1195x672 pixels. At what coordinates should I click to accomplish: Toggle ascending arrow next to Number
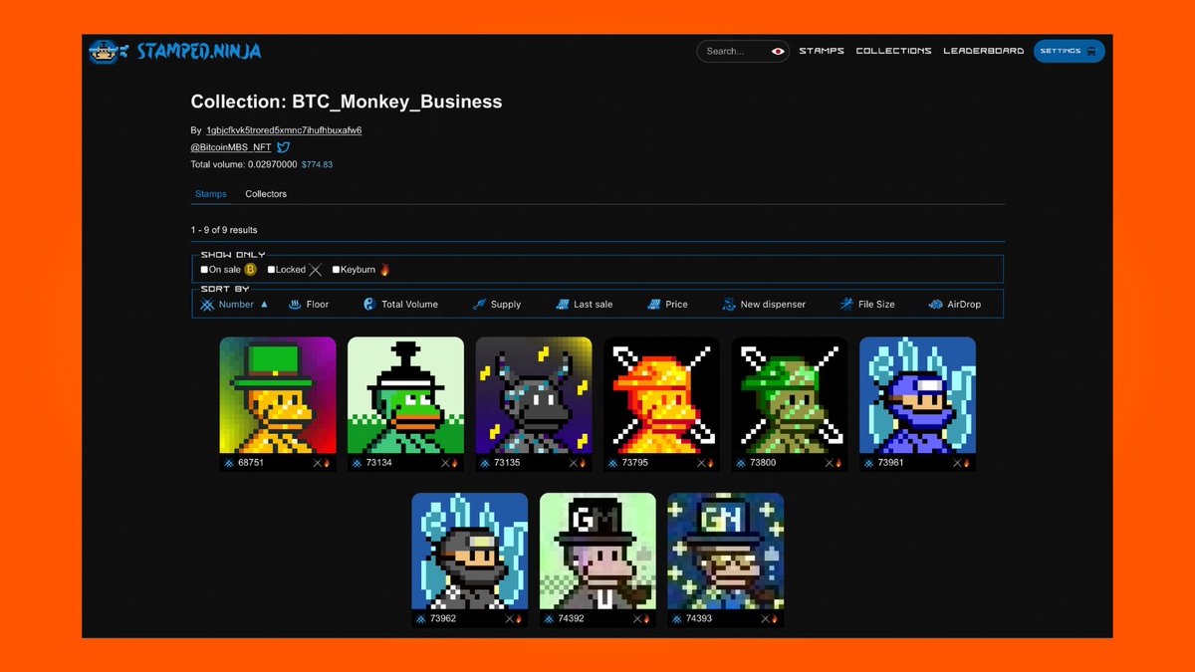tap(264, 304)
